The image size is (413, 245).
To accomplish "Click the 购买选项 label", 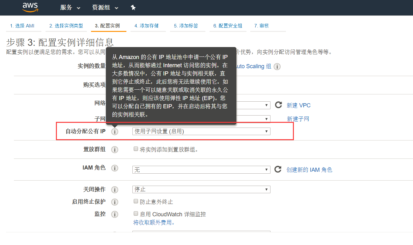I will click(94, 85).
